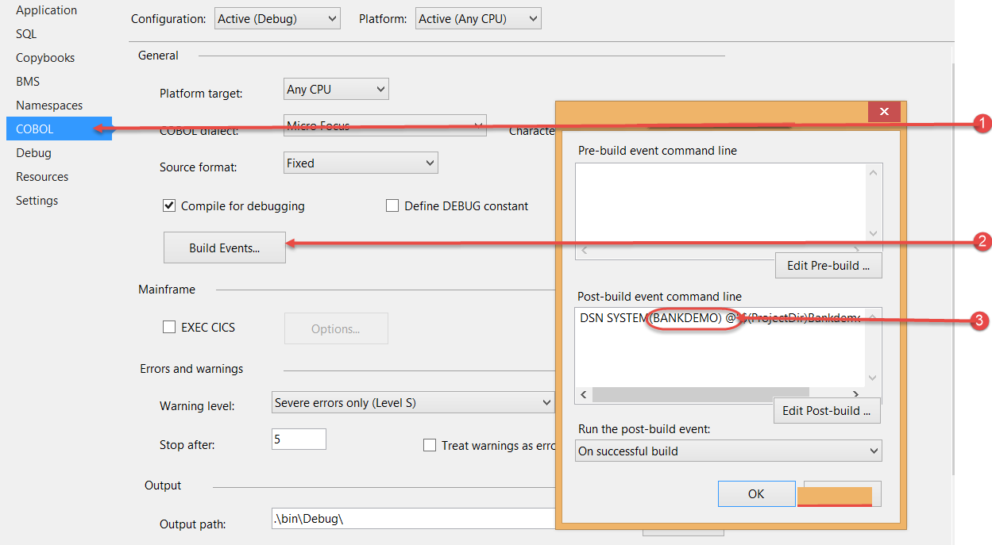This screenshot has width=992, height=545.
Task: Click the post-build horizontal scrollbar right arrow
Action: tap(855, 394)
